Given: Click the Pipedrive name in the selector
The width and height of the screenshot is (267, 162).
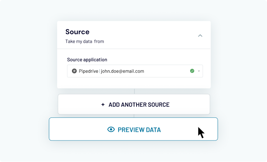Looking at the screenshot, I should point(88,71).
